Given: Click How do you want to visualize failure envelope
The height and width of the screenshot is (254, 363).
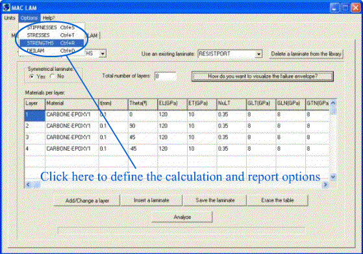Looking at the screenshot, I should [262, 76].
